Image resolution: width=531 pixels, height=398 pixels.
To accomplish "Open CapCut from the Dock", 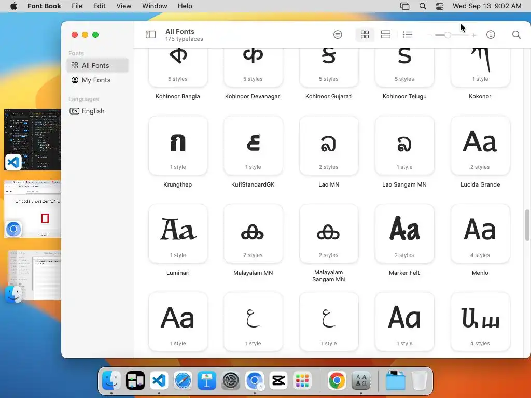I will tap(278, 380).
